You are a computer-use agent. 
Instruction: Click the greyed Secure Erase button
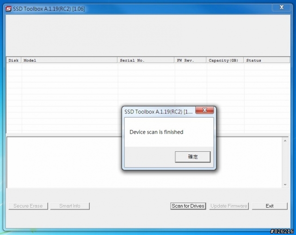pyautogui.click(x=28, y=206)
